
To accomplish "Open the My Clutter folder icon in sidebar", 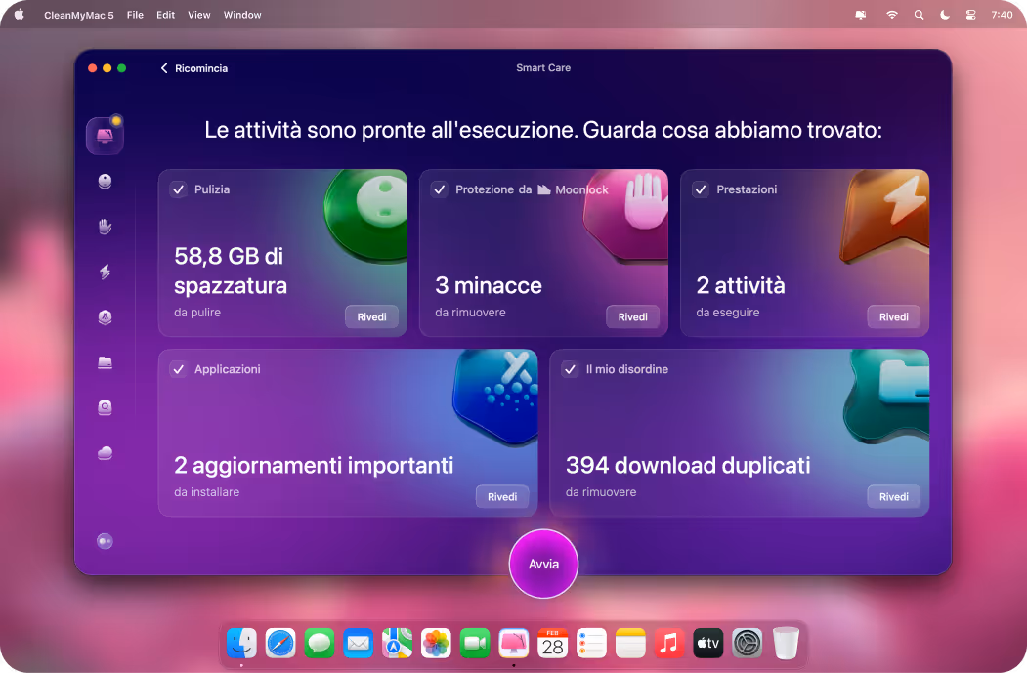I will tap(105, 362).
